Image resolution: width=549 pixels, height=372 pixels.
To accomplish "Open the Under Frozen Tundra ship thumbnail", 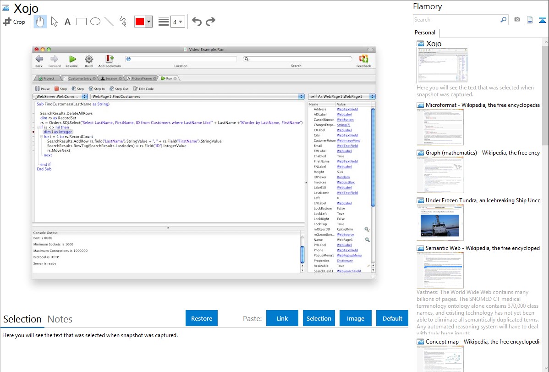I will (x=440, y=222).
